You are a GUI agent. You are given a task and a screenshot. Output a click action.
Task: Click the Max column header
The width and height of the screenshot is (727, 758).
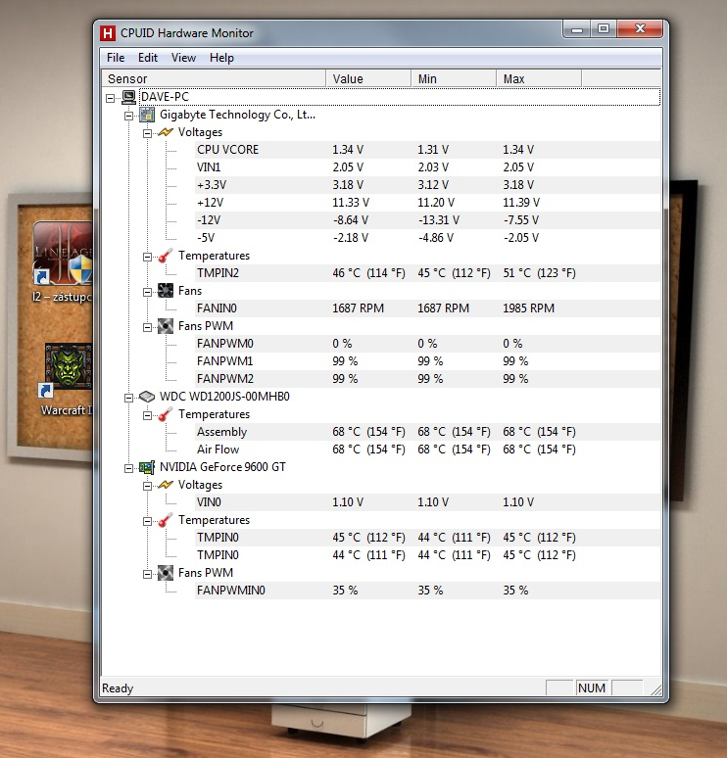coord(539,78)
